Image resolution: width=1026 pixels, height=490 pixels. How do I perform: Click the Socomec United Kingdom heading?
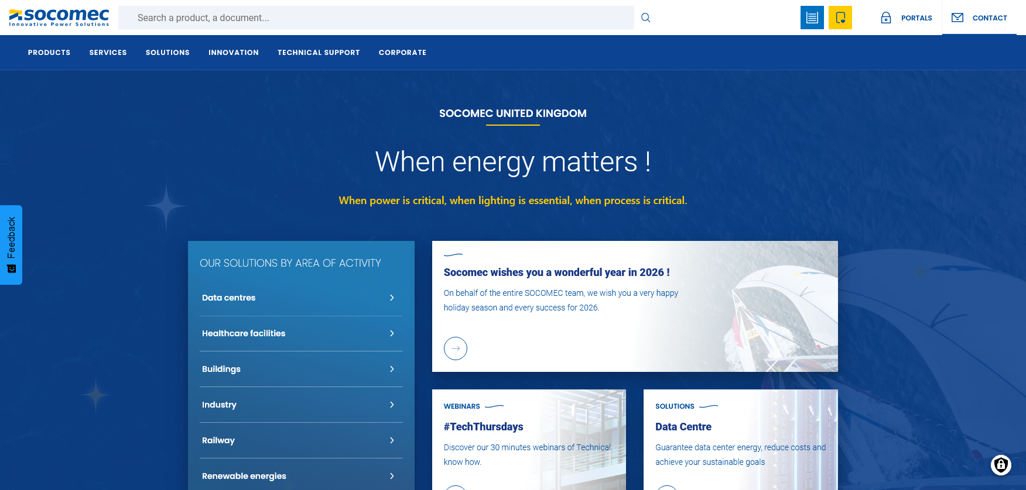[x=513, y=113]
